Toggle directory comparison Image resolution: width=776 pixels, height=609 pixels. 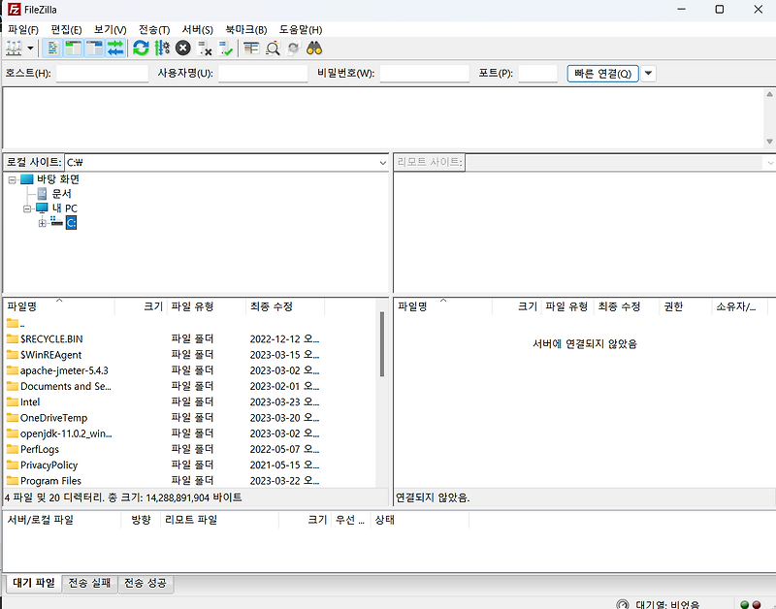pos(273,48)
